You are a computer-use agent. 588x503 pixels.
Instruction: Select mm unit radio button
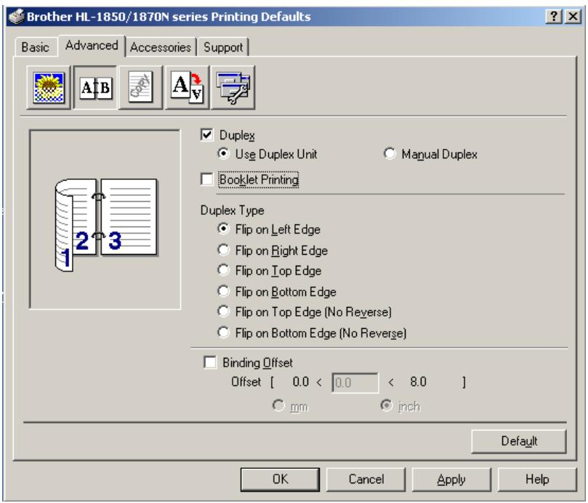coord(278,406)
